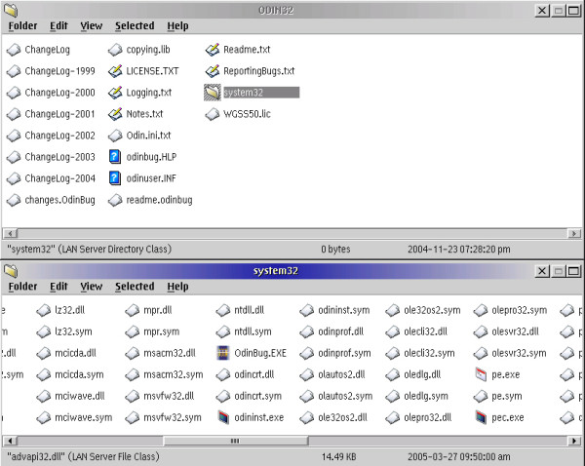Click the odininst.exe installer icon

pyautogui.click(x=222, y=417)
